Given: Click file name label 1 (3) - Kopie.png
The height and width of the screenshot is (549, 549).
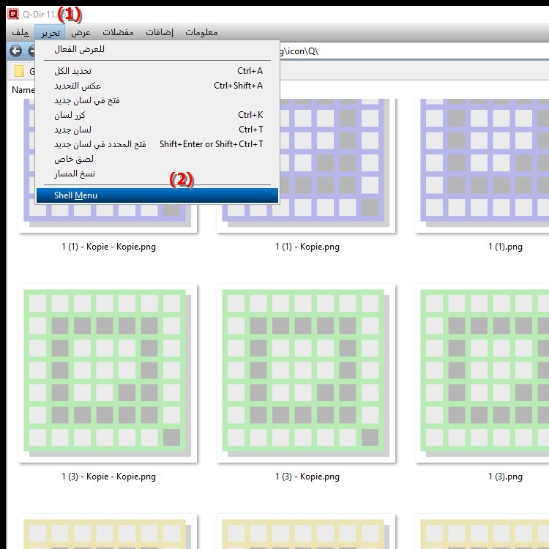Looking at the screenshot, I should click(307, 477).
